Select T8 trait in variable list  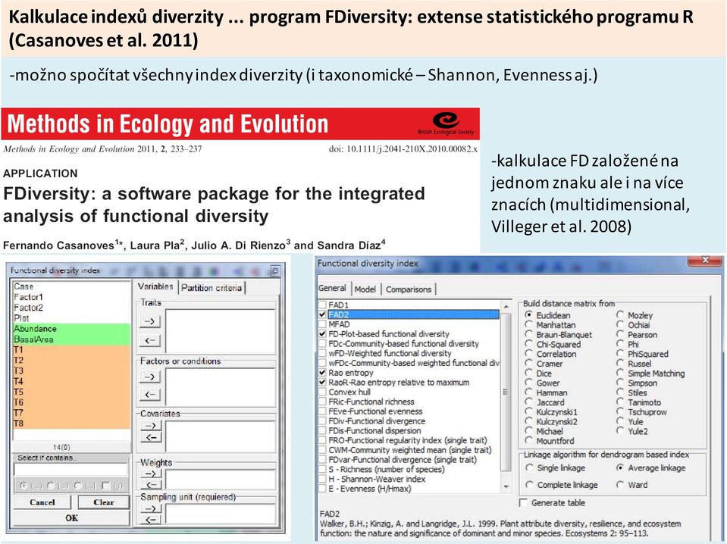71,423
